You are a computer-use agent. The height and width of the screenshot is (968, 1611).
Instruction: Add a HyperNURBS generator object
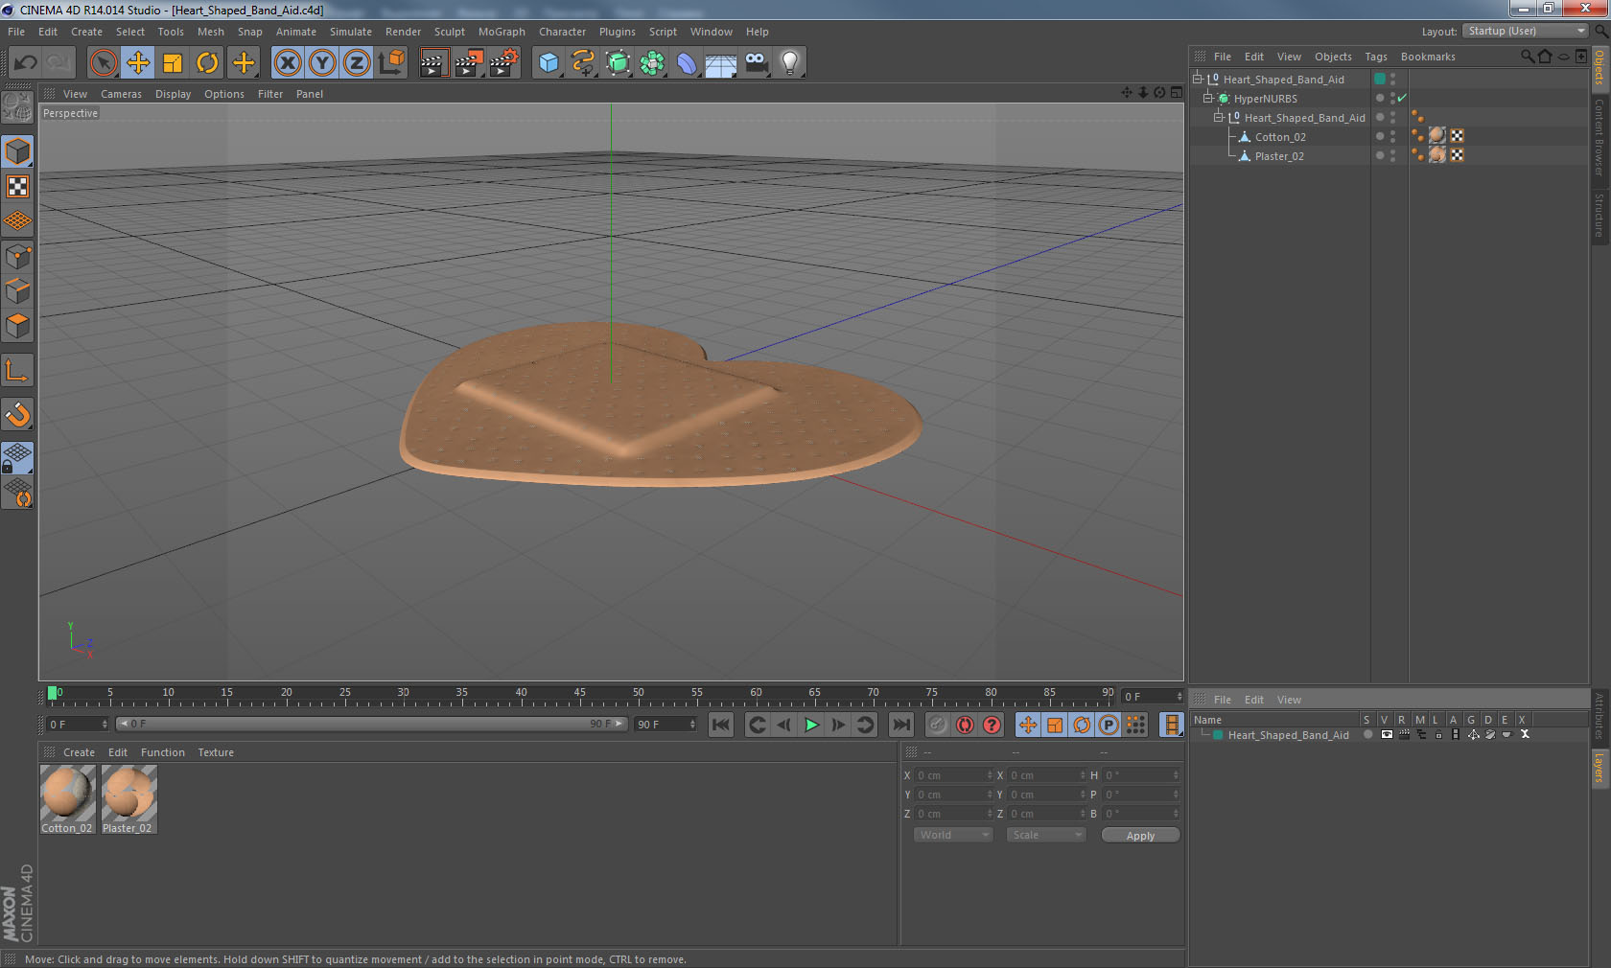618,63
